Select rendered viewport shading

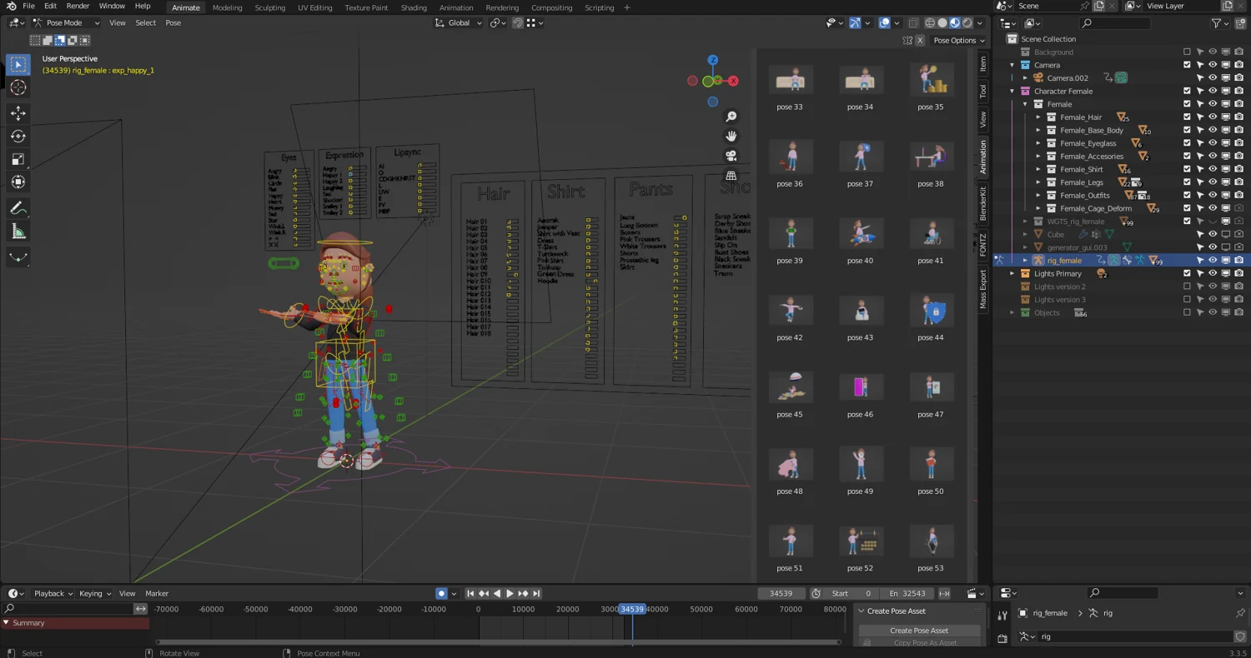[967, 22]
